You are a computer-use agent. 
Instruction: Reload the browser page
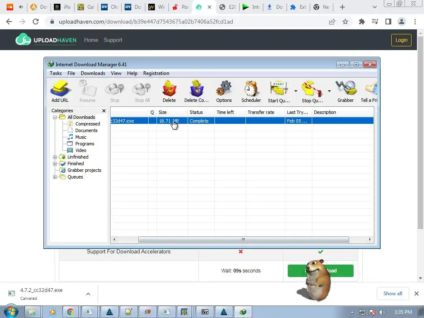[x=36, y=22]
